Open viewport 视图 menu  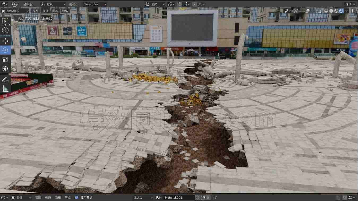click(x=36, y=11)
